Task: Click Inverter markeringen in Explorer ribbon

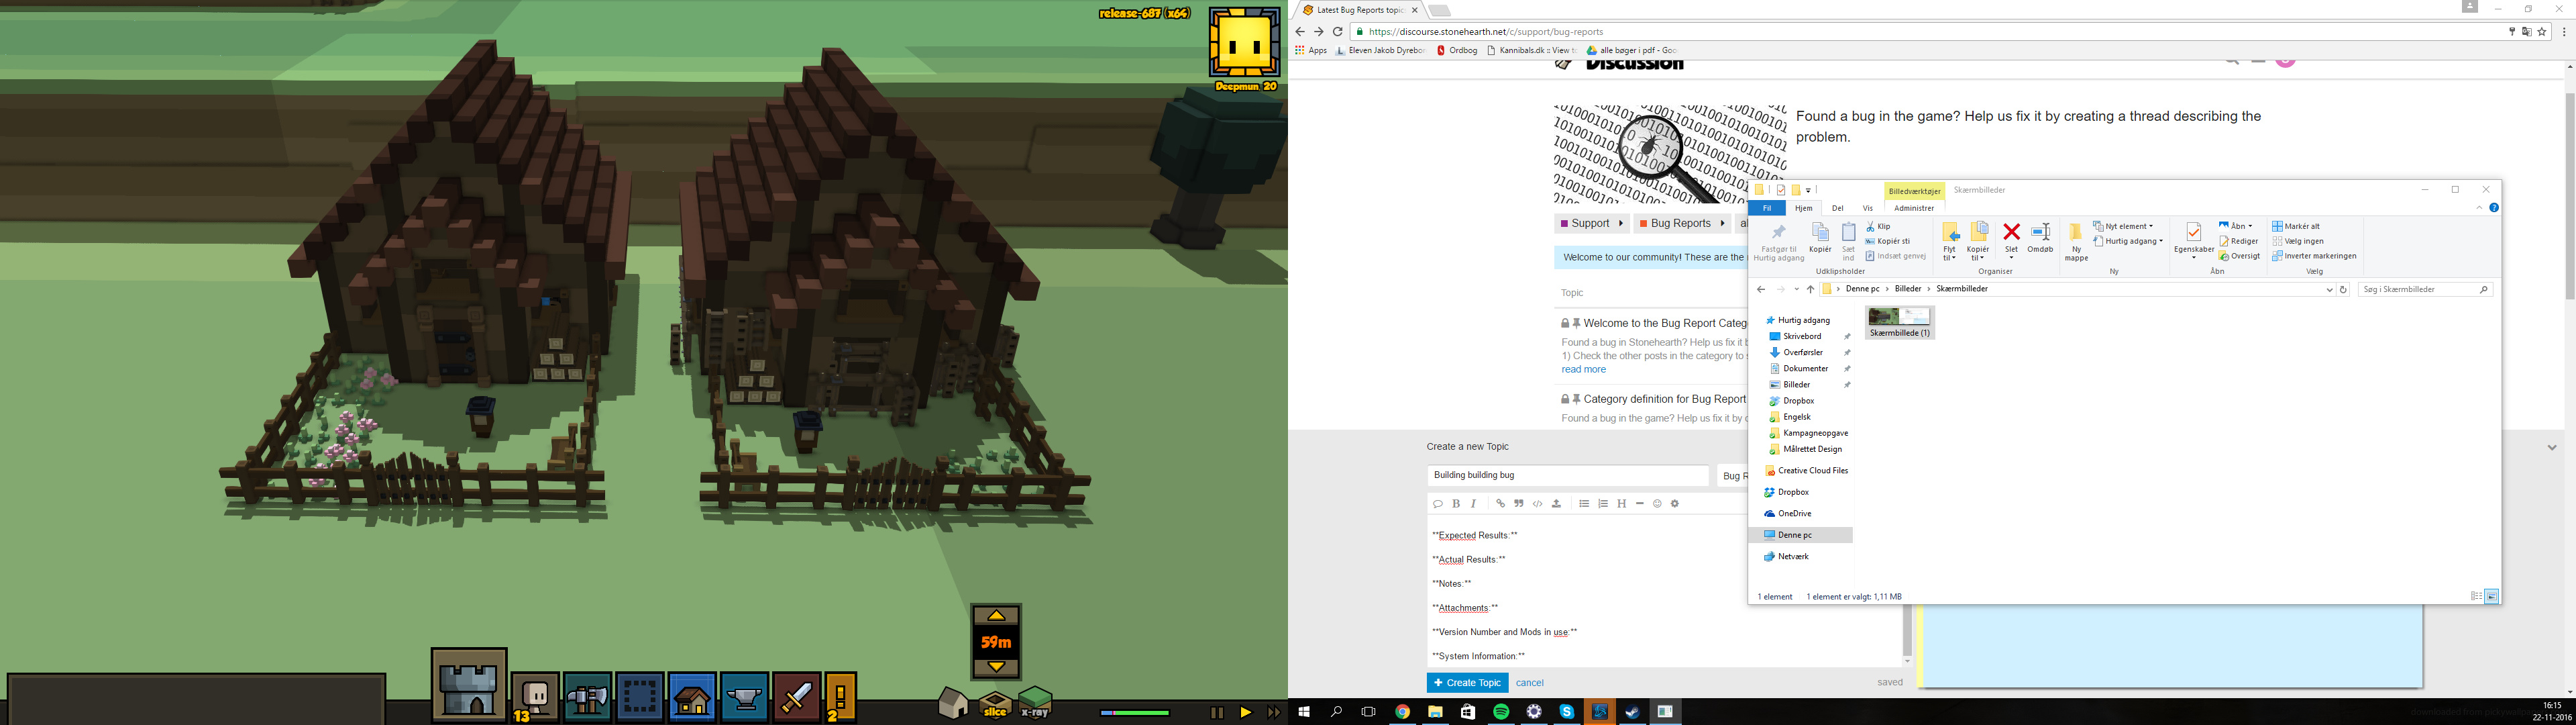Action: point(2314,256)
